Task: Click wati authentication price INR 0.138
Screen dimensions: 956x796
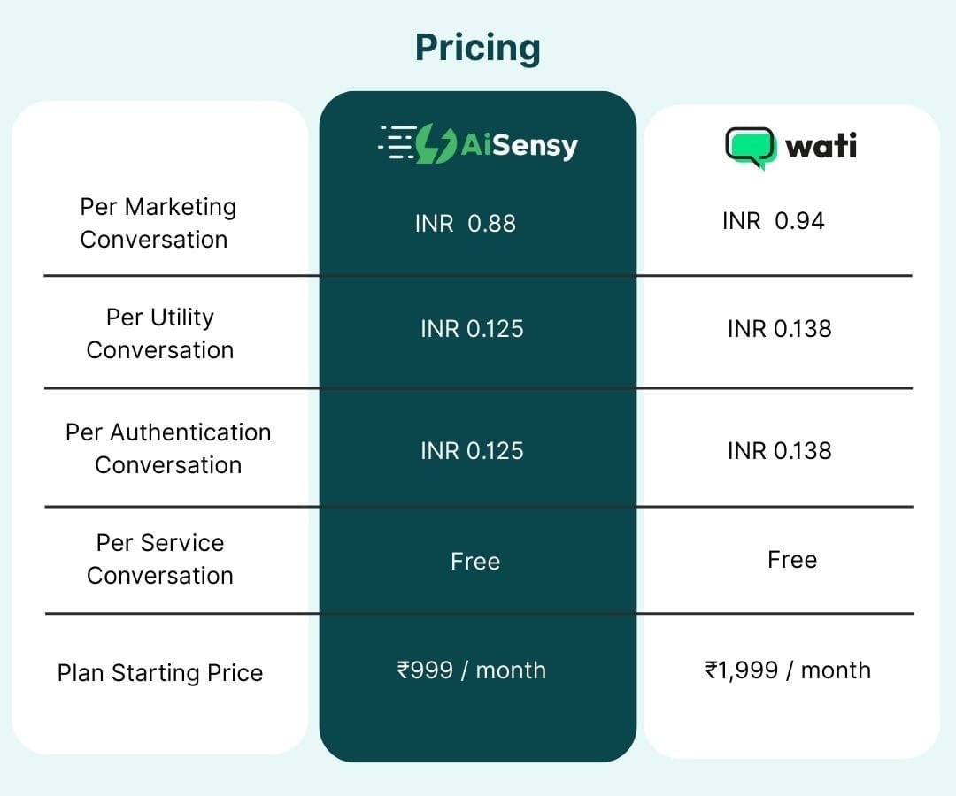Action: pyautogui.click(x=779, y=451)
